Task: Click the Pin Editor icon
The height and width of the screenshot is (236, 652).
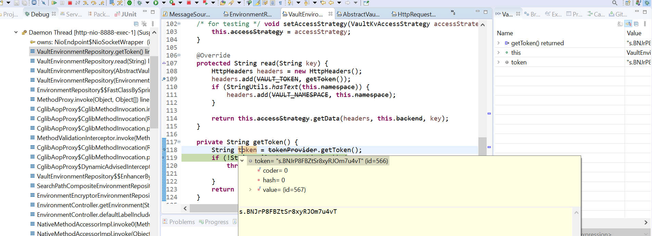Action: 366,3
